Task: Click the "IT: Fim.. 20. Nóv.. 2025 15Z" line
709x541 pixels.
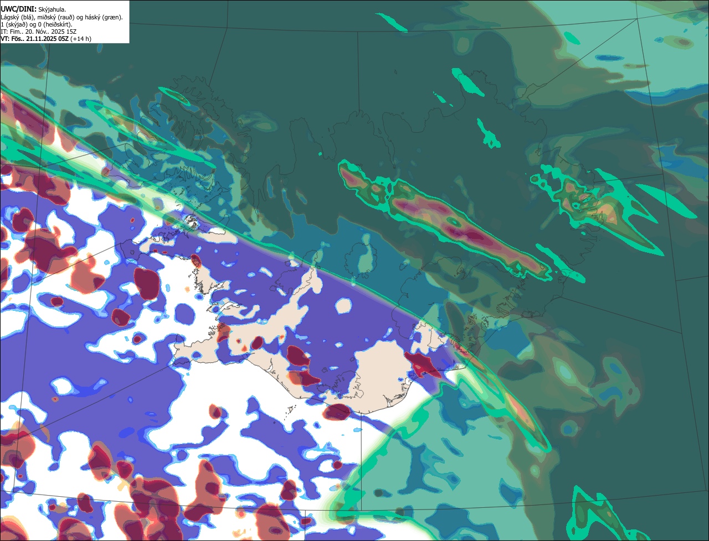Action: 39,32
